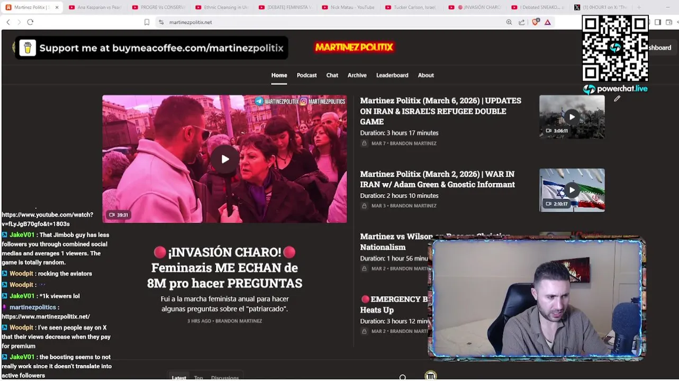Bookmark this page using the bookmark icon

(x=147, y=22)
